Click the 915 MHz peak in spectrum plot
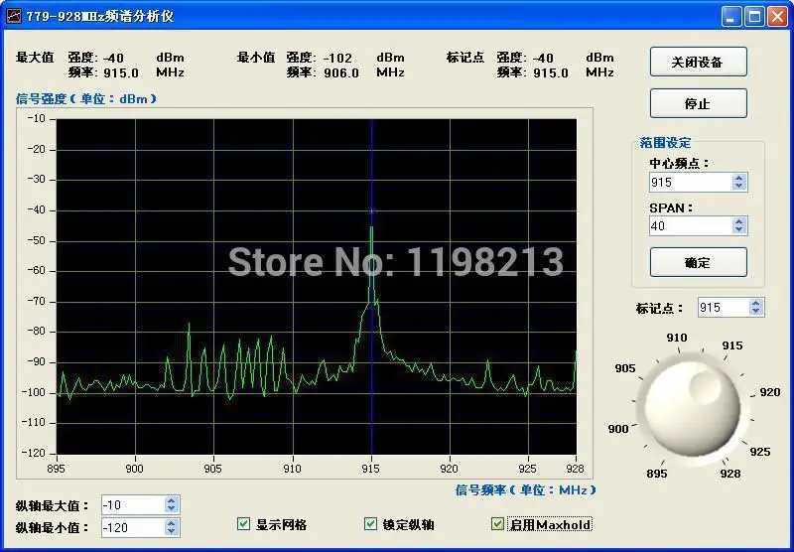This screenshot has height=552, width=794. click(371, 227)
